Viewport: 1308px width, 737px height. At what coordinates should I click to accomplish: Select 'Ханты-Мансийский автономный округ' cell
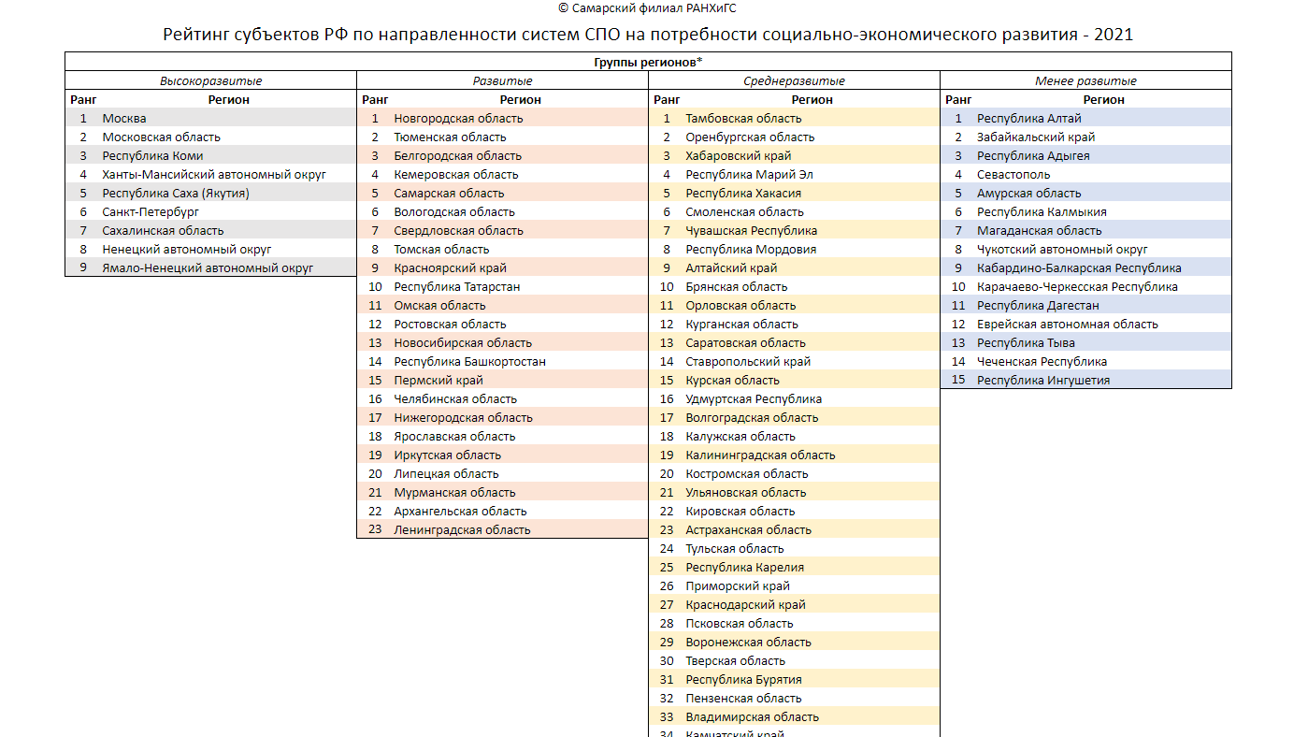[214, 175]
